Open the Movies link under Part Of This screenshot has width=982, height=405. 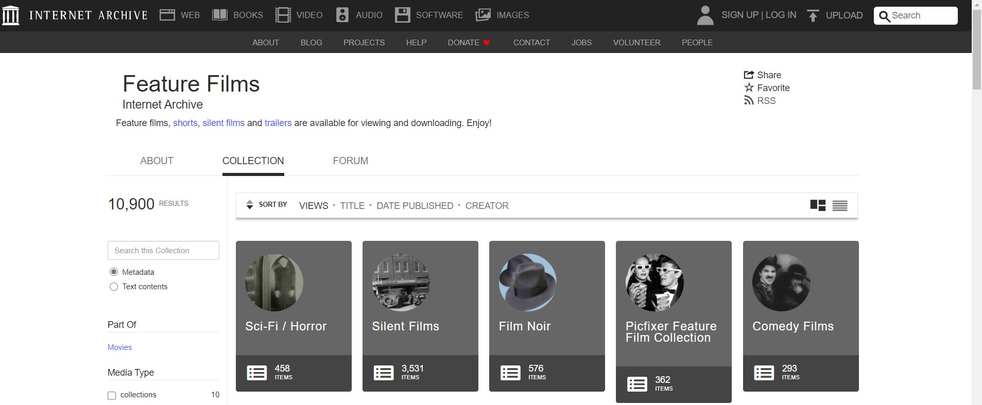119,347
